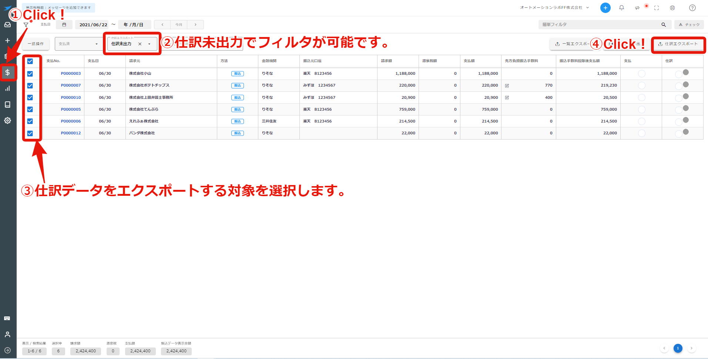
Task: Toggle the 仕訳 switch for row P0000007
Action: pyautogui.click(x=682, y=85)
